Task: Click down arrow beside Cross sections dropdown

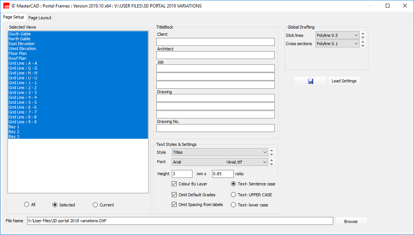Action: 363,46
